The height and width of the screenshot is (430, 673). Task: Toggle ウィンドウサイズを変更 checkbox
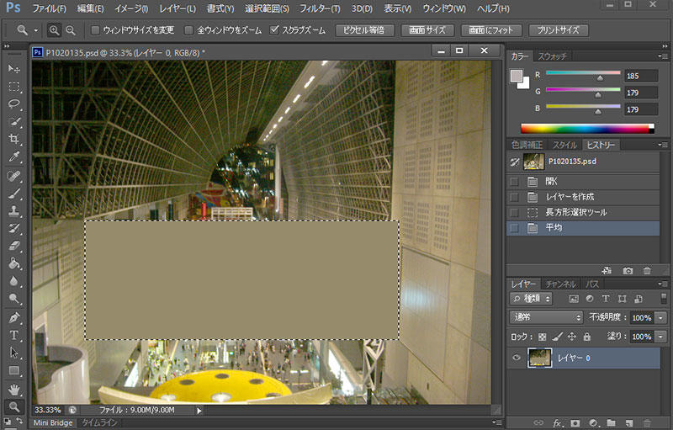95,30
